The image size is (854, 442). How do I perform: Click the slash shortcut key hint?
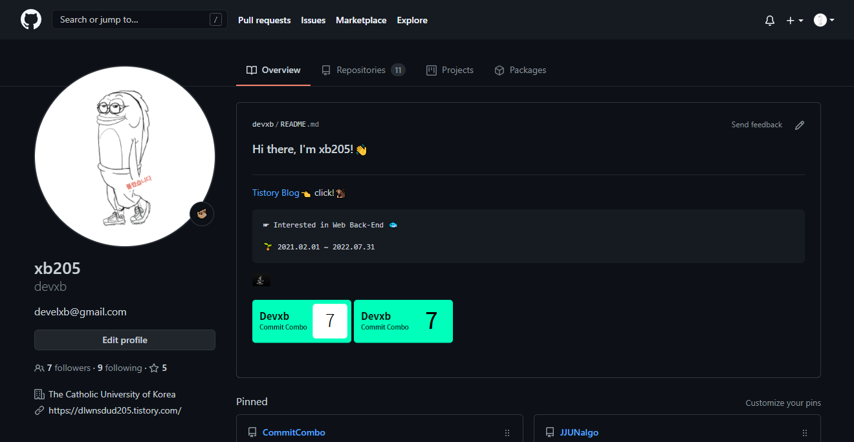216,19
